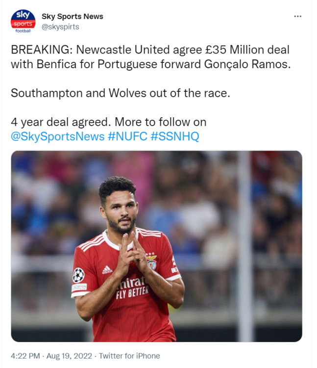Open the Sky Sports News display name

(73, 16)
